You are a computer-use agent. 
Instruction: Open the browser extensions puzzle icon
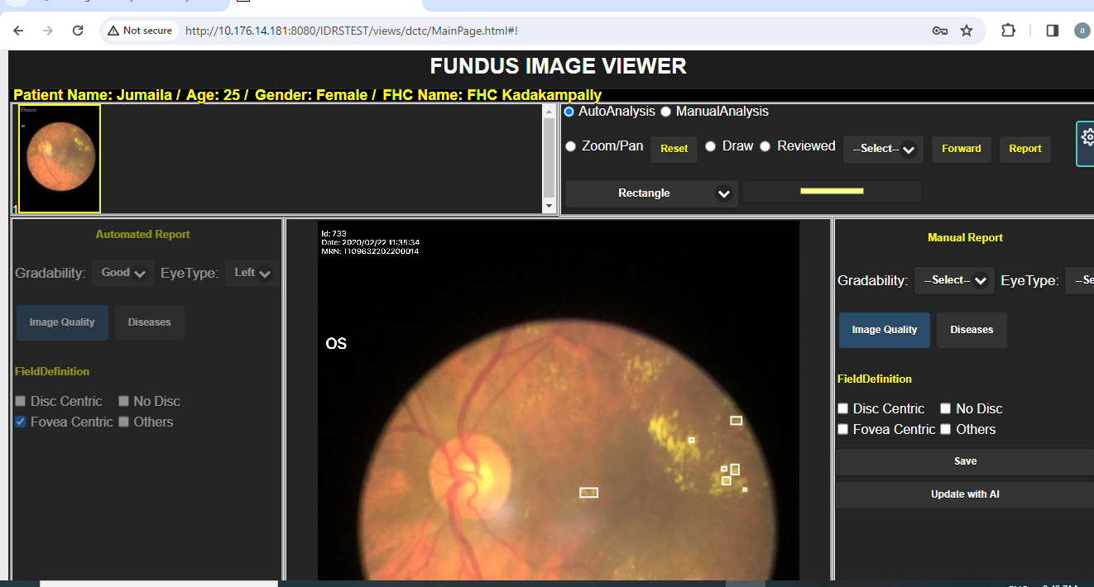click(x=1008, y=31)
